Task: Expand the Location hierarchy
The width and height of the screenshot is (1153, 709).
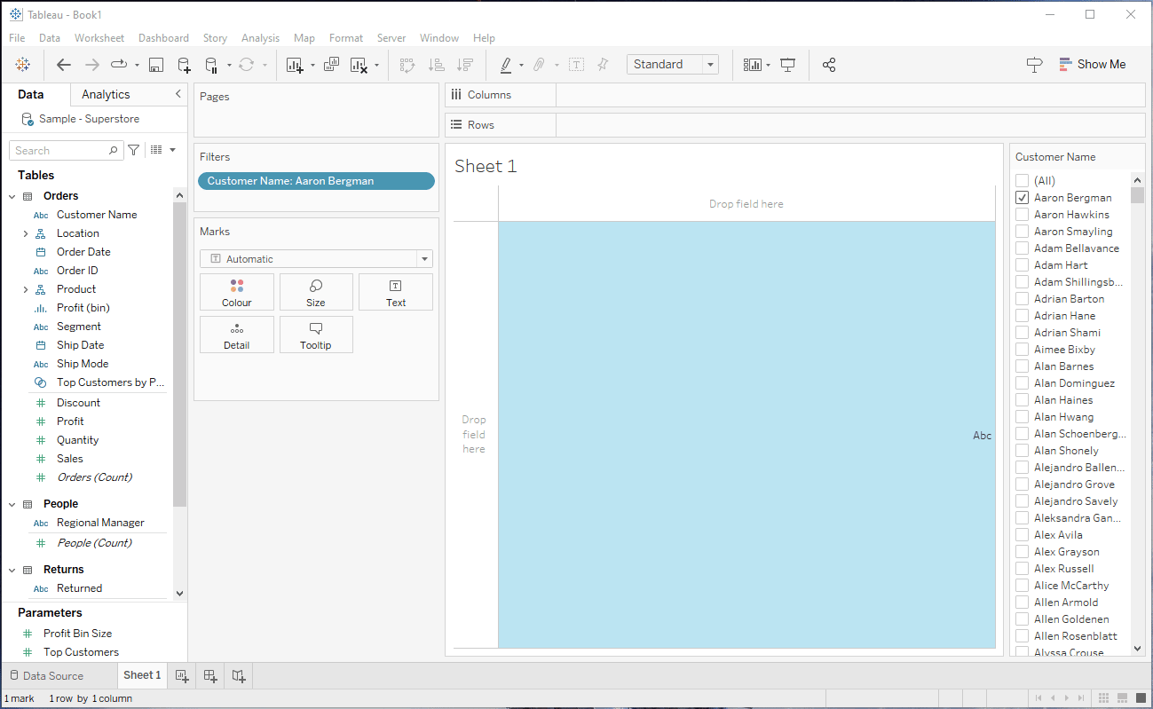Action: pyautogui.click(x=26, y=233)
